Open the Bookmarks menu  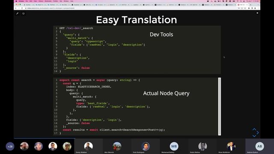pos(48,1)
